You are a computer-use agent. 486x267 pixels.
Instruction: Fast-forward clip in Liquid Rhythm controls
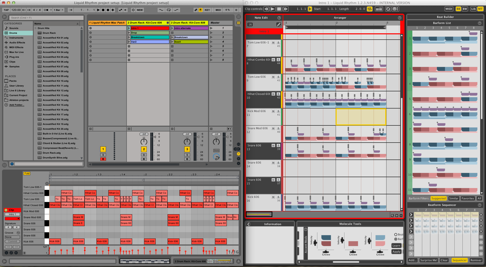point(285,9)
